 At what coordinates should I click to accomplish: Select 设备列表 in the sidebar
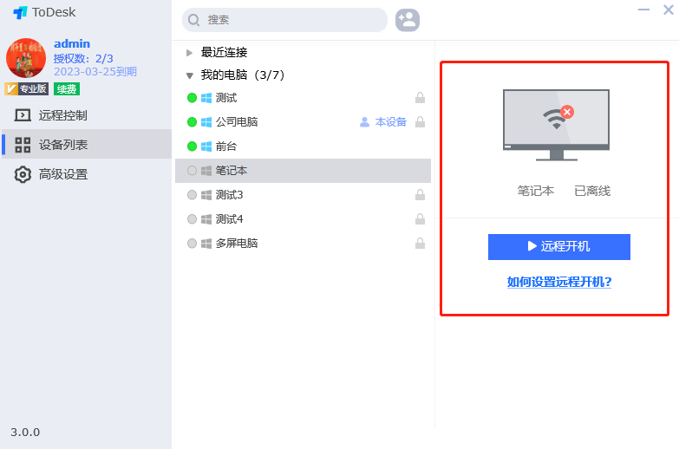click(x=87, y=144)
